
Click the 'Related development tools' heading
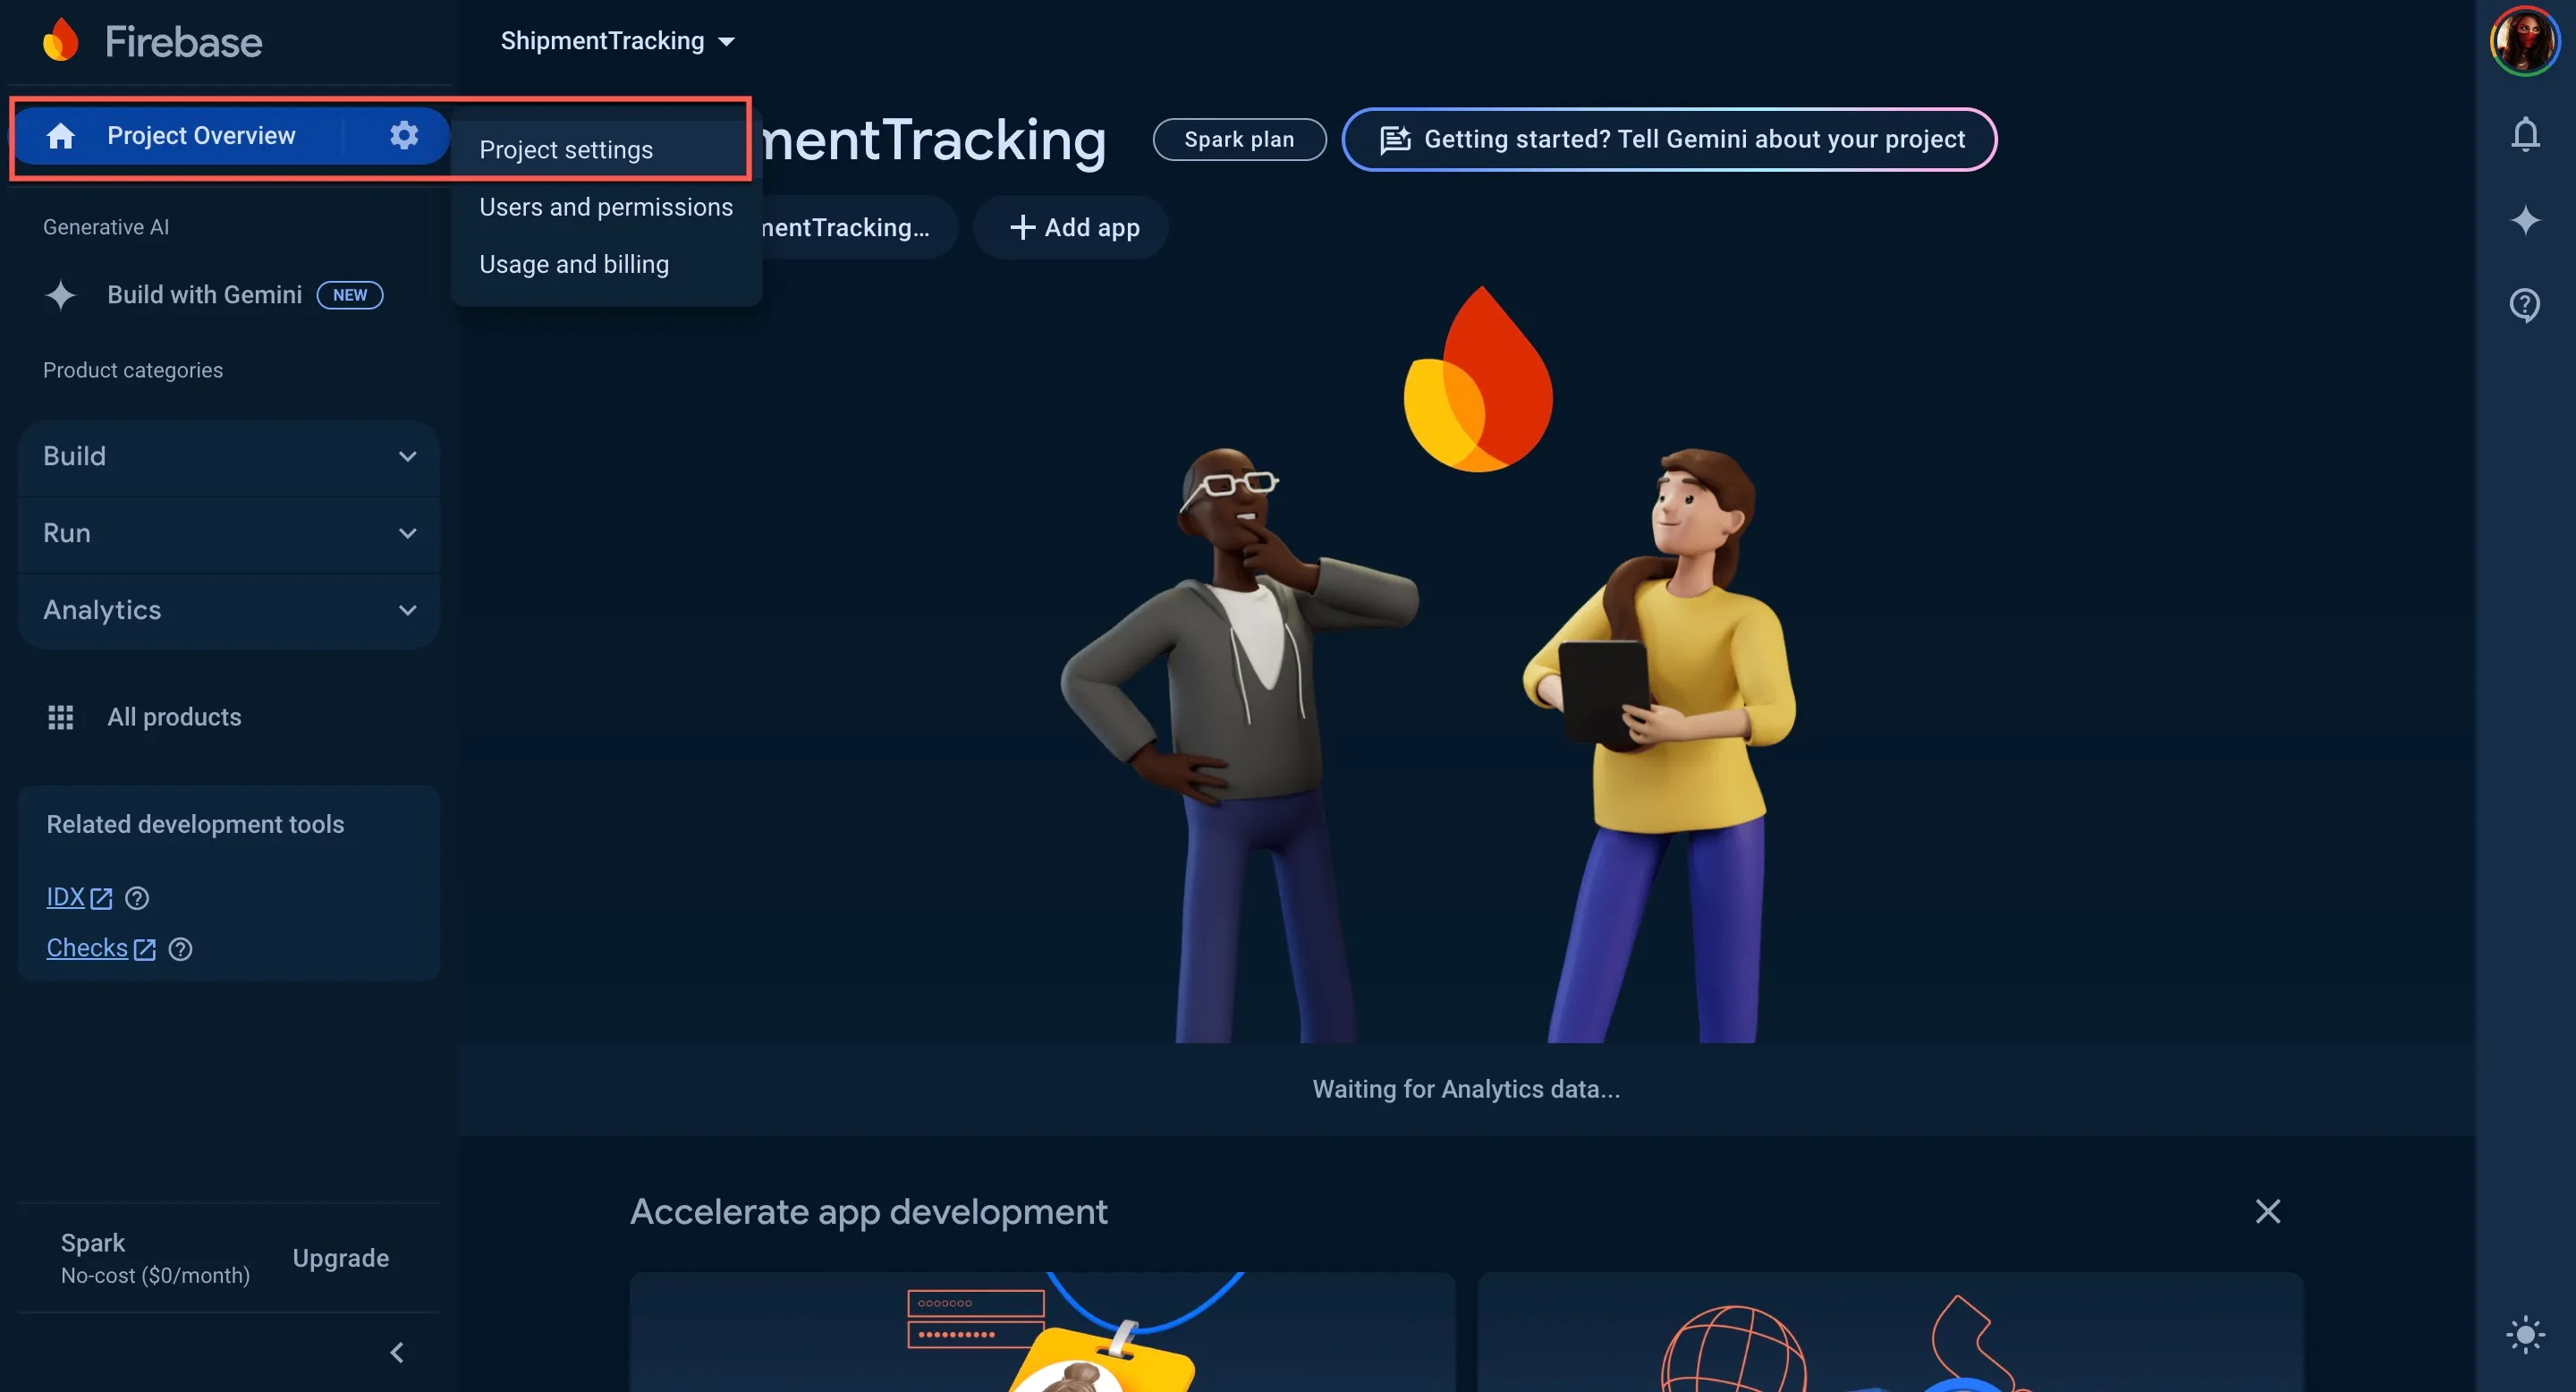pyautogui.click(x=195, y=824)
